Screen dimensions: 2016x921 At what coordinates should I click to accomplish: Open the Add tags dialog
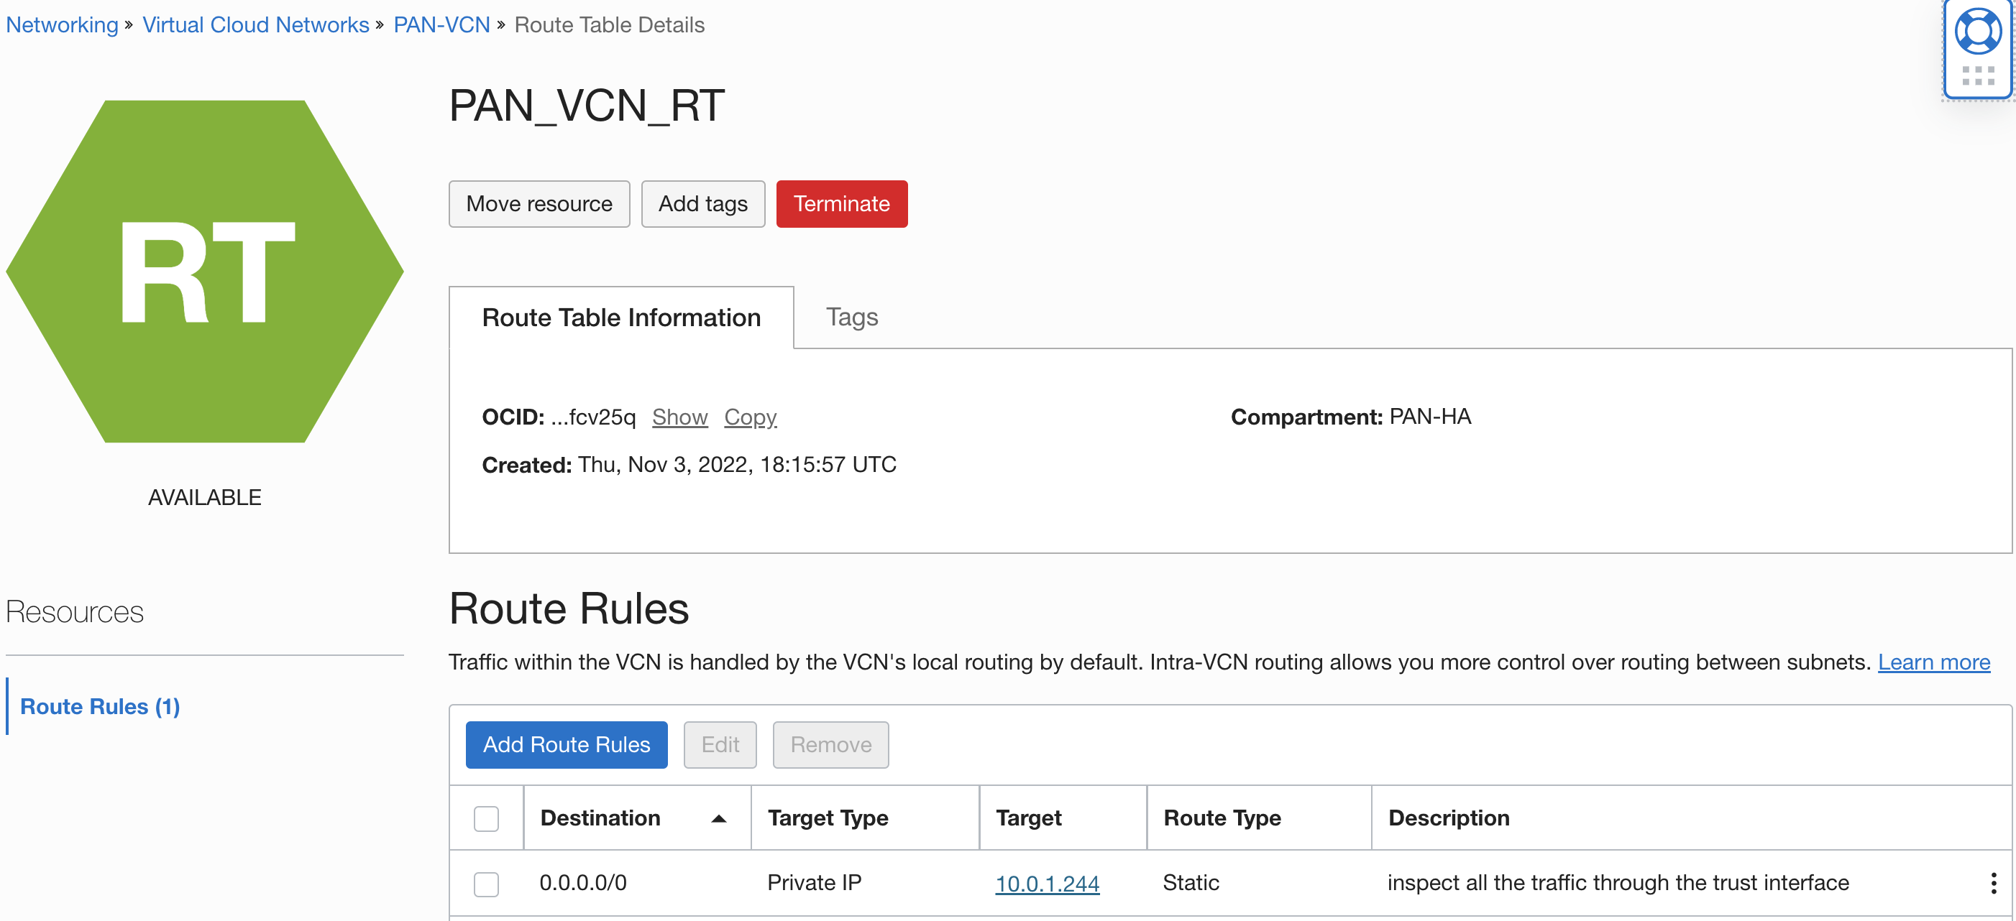702,203
